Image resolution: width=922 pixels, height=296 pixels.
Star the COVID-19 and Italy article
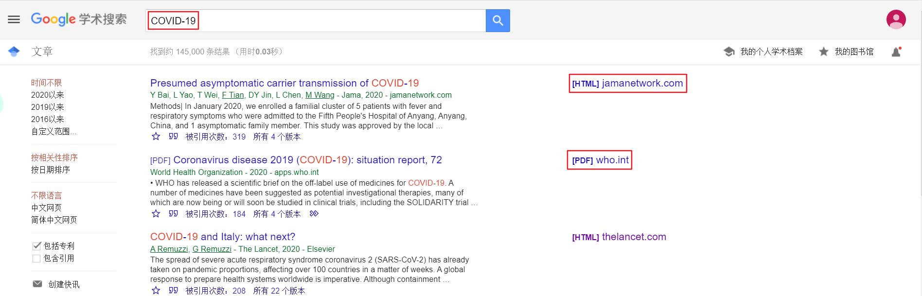[x=156, y=290]
